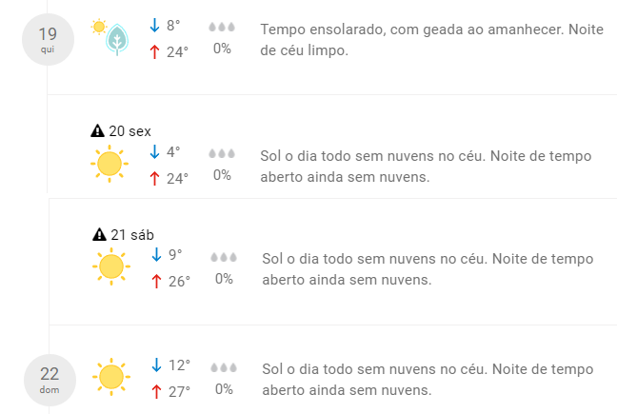
Task: Open the 21 sáb day label
Action: [132, 235]
